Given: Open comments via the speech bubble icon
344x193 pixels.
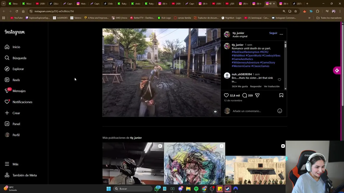Looking at the screenshot, I should coord(245,95).
